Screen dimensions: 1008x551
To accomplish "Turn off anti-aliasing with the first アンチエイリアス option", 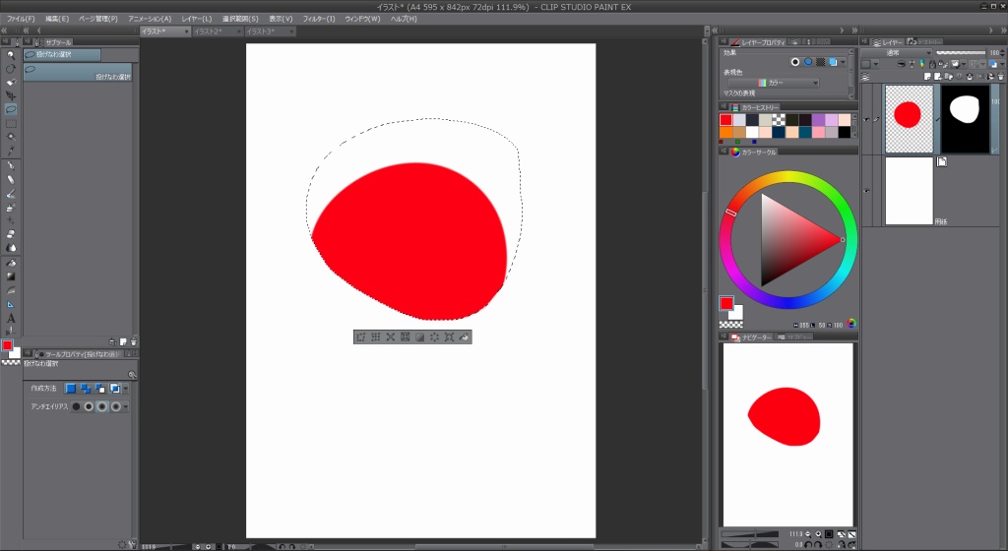I will pos(76,406).
